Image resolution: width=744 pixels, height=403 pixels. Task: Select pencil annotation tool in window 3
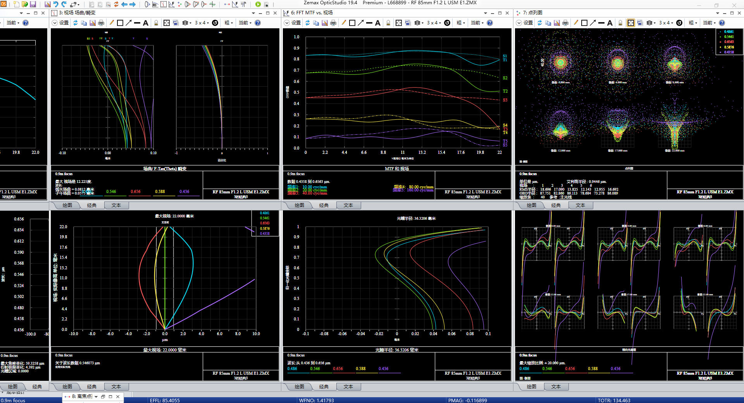(112, 23)
